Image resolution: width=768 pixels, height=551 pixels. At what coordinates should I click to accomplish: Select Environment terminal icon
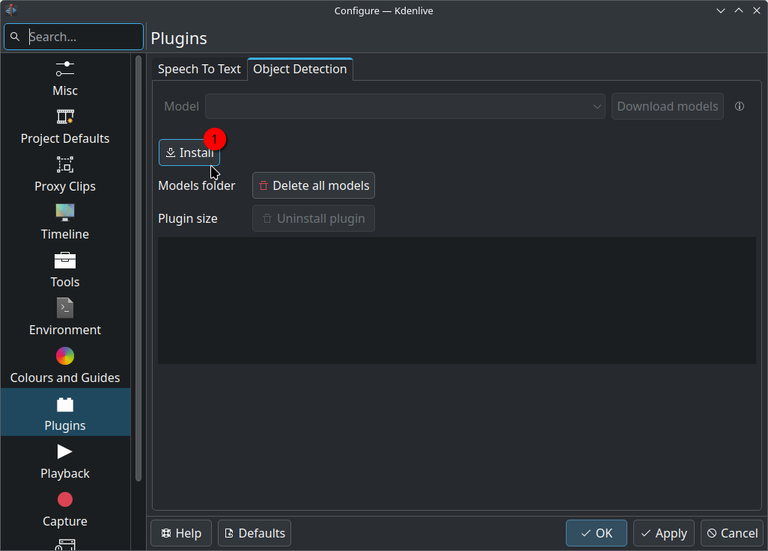(x=65, y=308)
